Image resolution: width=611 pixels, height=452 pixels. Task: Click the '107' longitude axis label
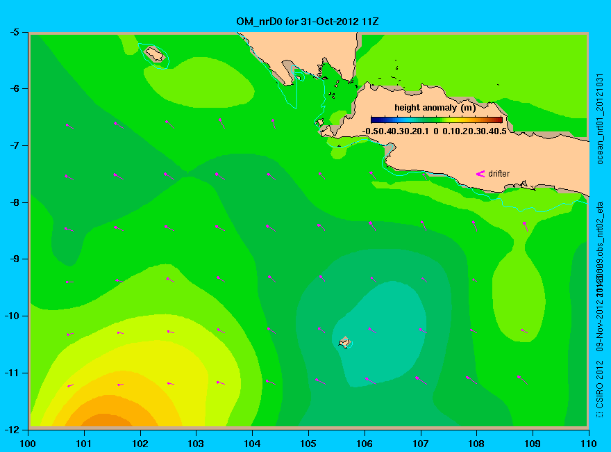pos(421,444)
